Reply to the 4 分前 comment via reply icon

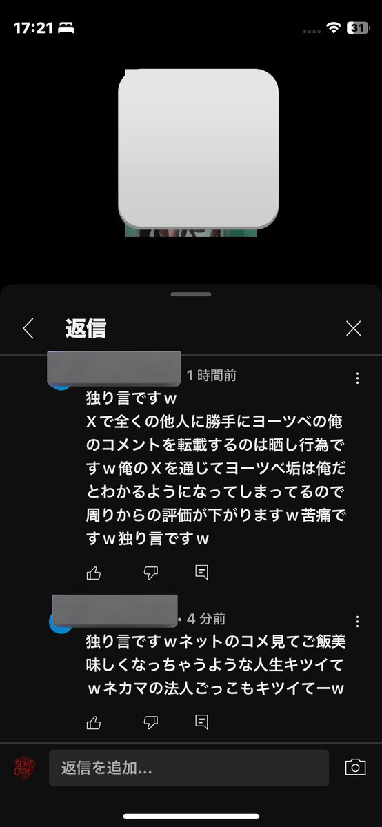pyautogui.click(x=201, y=722)
